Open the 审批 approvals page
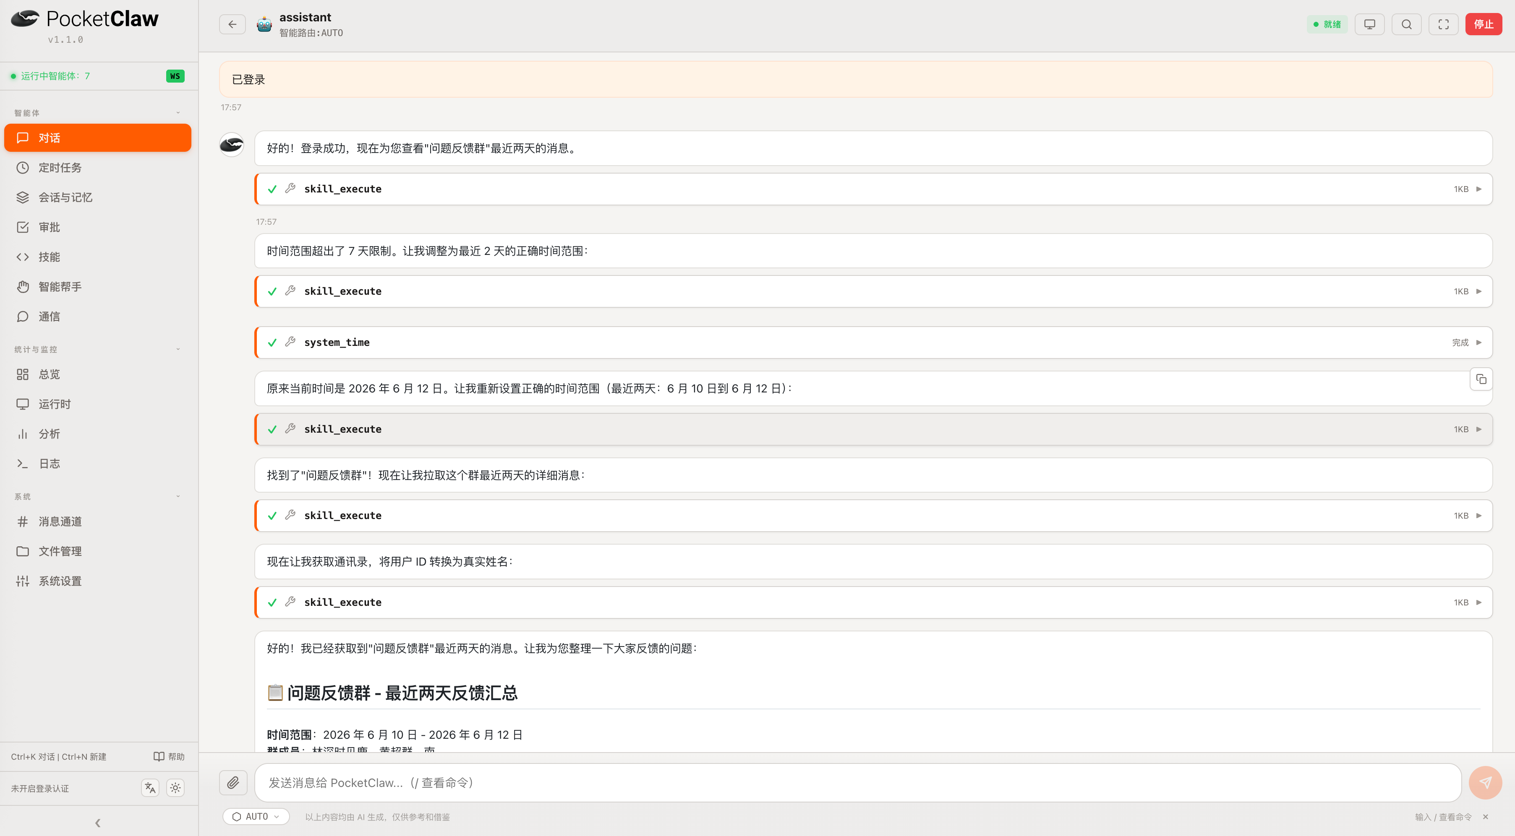 [x=98, y=227]
